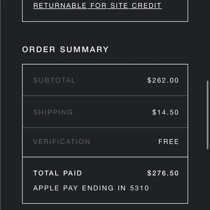Click the Verification label
The image size is (210, 210).
coord(62,142)
